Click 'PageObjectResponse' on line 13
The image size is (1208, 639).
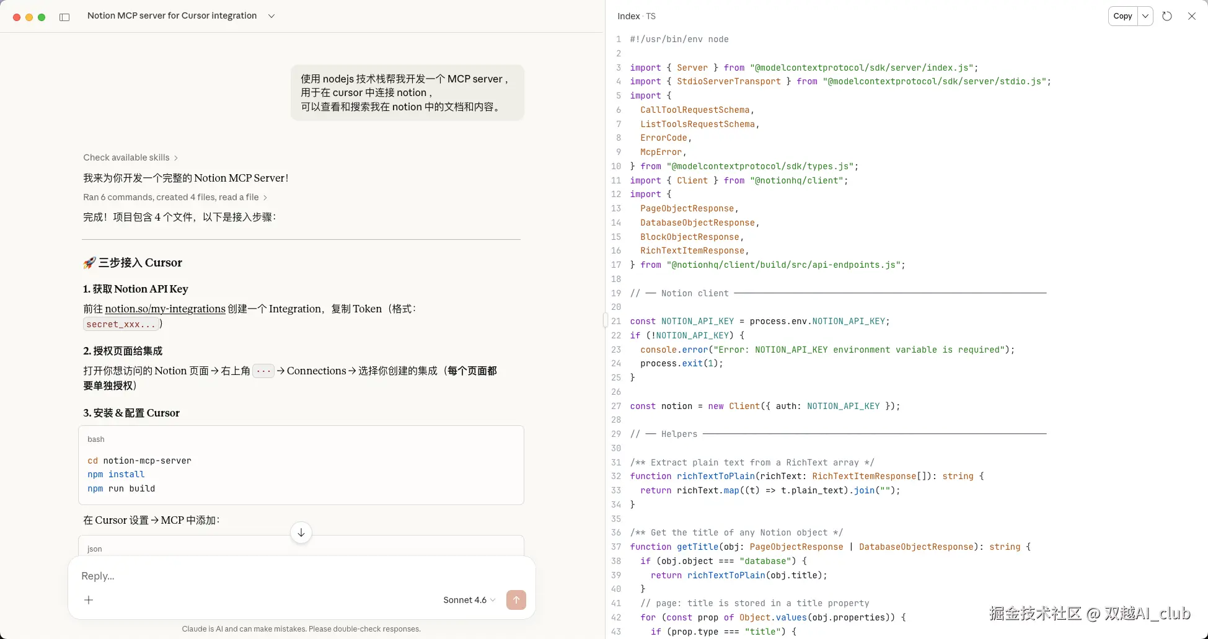point(687,208)
